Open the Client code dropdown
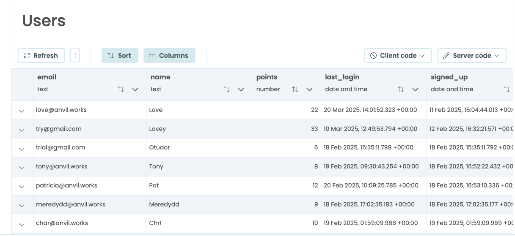 pyautogui.click(x=398, y=55)
